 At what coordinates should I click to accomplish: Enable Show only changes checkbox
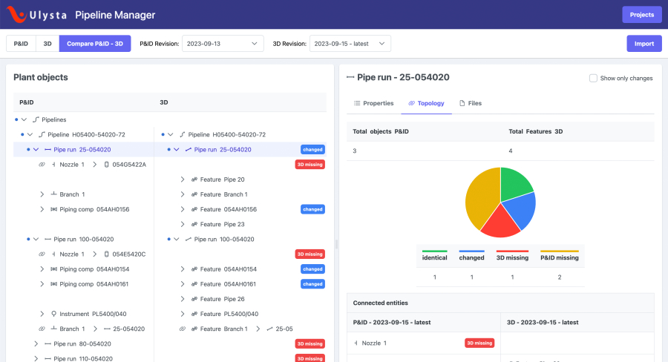click(x=593, y=78)
